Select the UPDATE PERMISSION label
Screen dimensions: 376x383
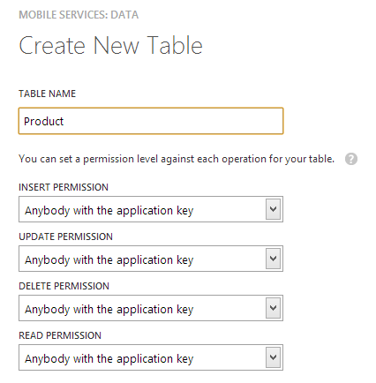(x=65, y=237)
